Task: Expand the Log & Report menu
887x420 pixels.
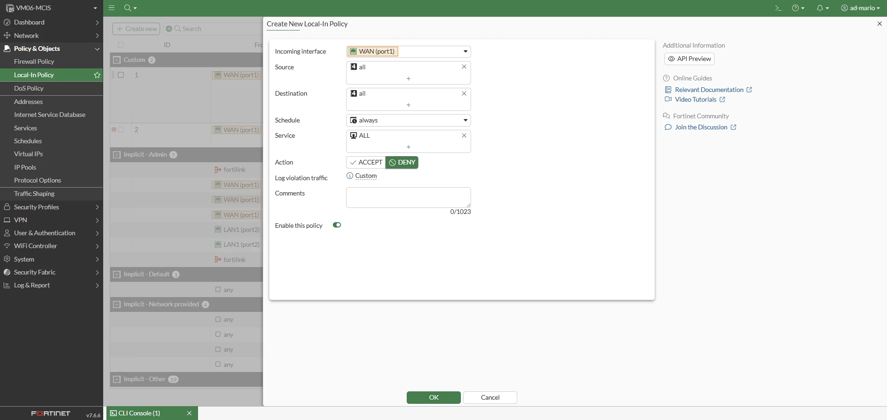Action: click(x=51, y=285)
